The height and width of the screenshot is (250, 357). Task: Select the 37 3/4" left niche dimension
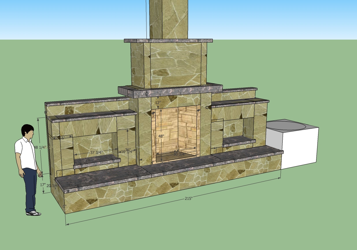(97, 153)
